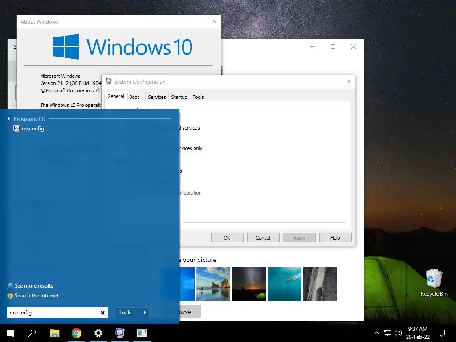
Task: Click the Apply button
Action: [299, 238]
